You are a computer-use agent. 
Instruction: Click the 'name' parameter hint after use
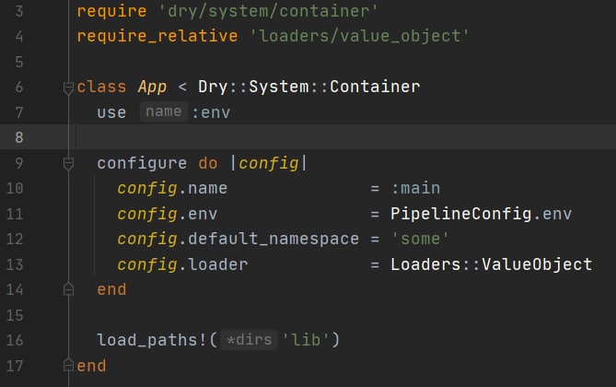[x=163, y=111]
